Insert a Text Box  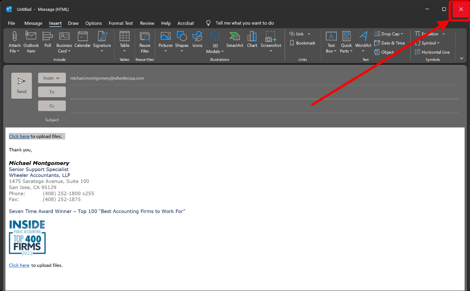tap(331, 42)
